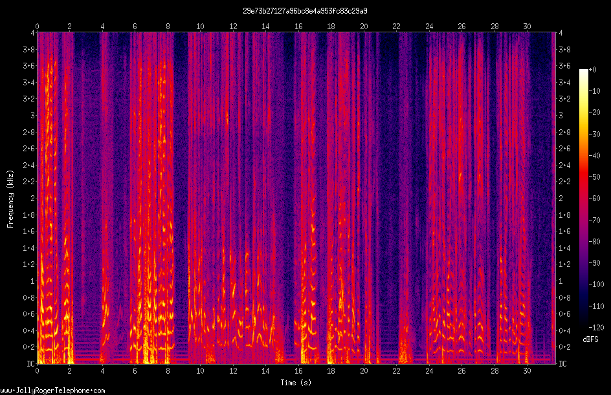Viewport: 611px width, 395px height.
Task: Click the 'Time (s)' axis label
Action: pyautogui.click(x=296, y=383)
